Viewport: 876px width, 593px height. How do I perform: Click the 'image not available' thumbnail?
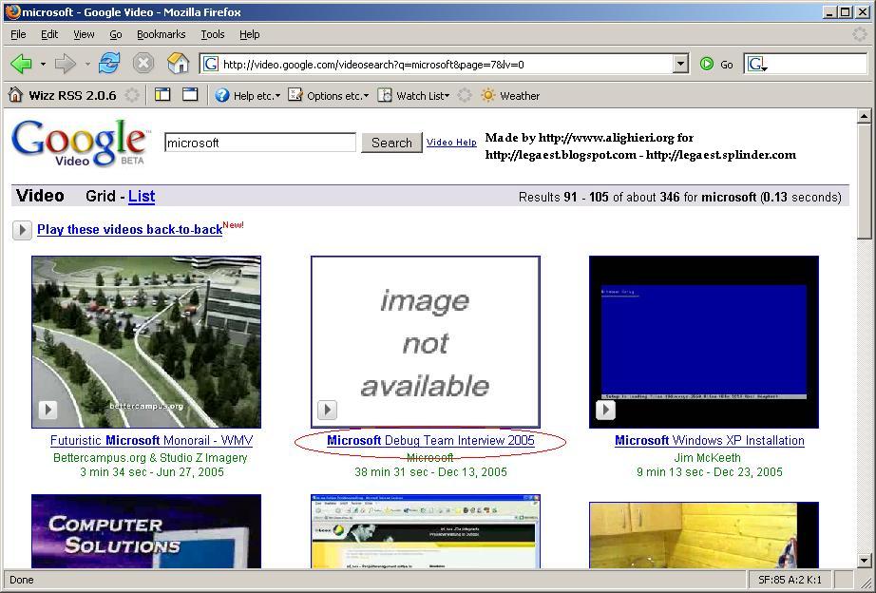[425, 342]
